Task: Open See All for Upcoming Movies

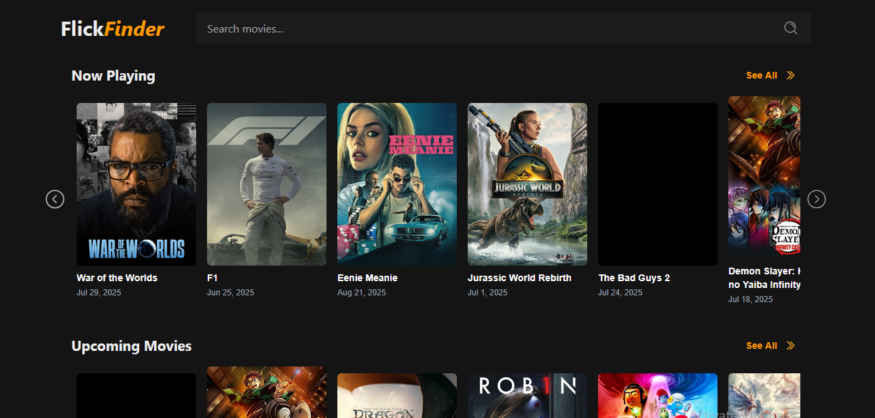Action: (762, 346)
